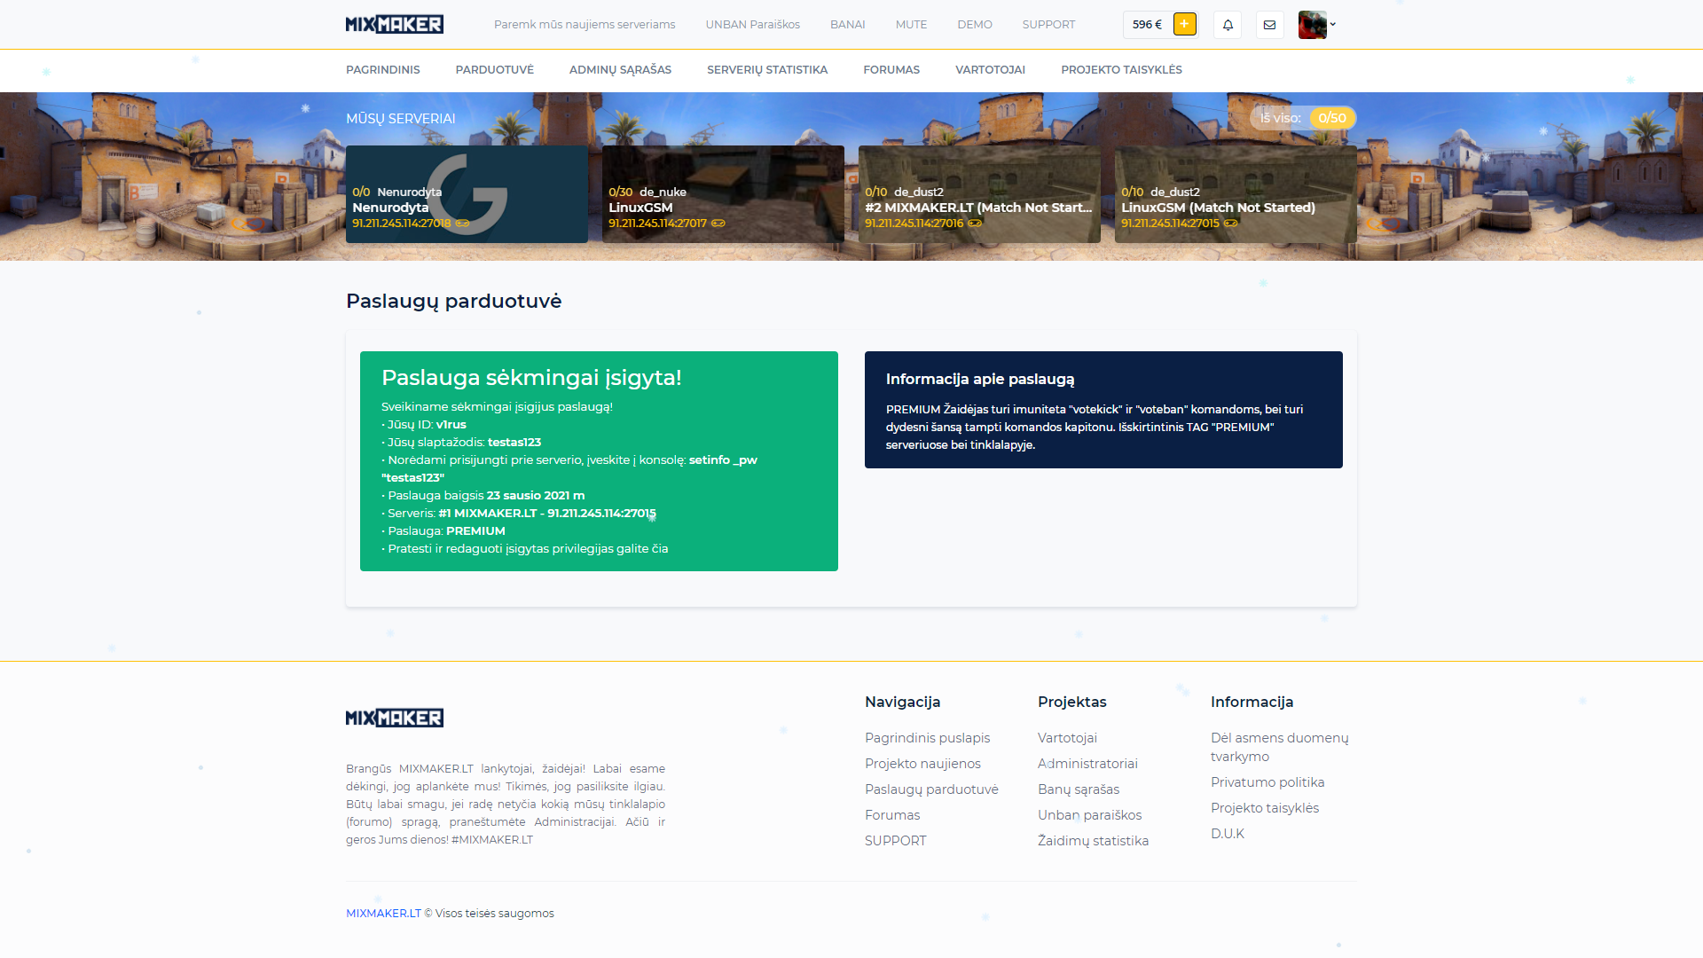1703x958 pixels.
Task: Open D.U.K link
Action: click(x=1228, y=834)
